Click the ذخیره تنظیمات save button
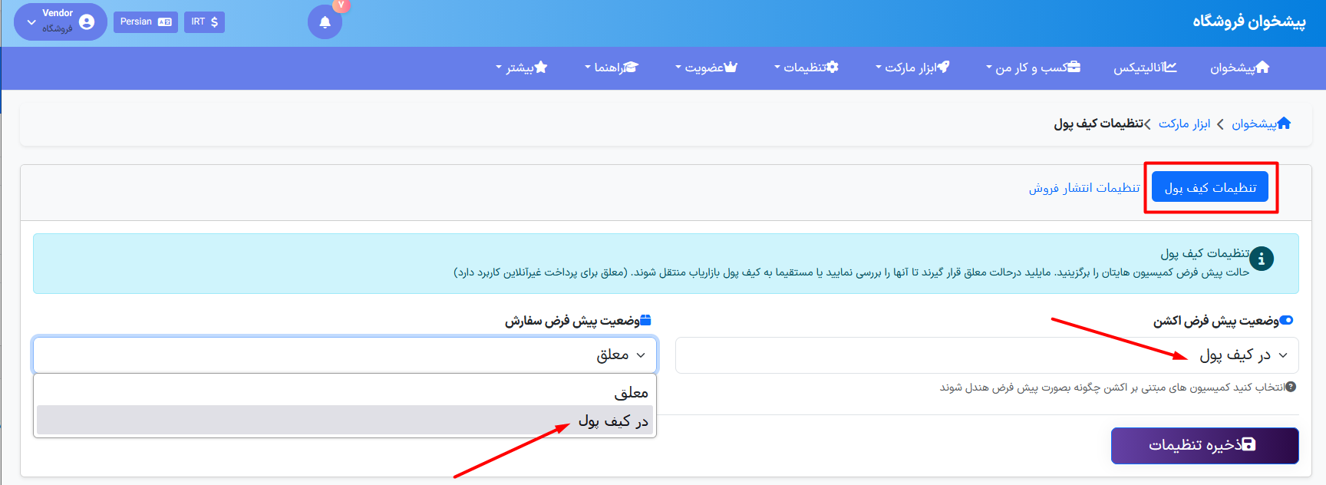Screen dimensions: 1326x485 coord(1205,445)
